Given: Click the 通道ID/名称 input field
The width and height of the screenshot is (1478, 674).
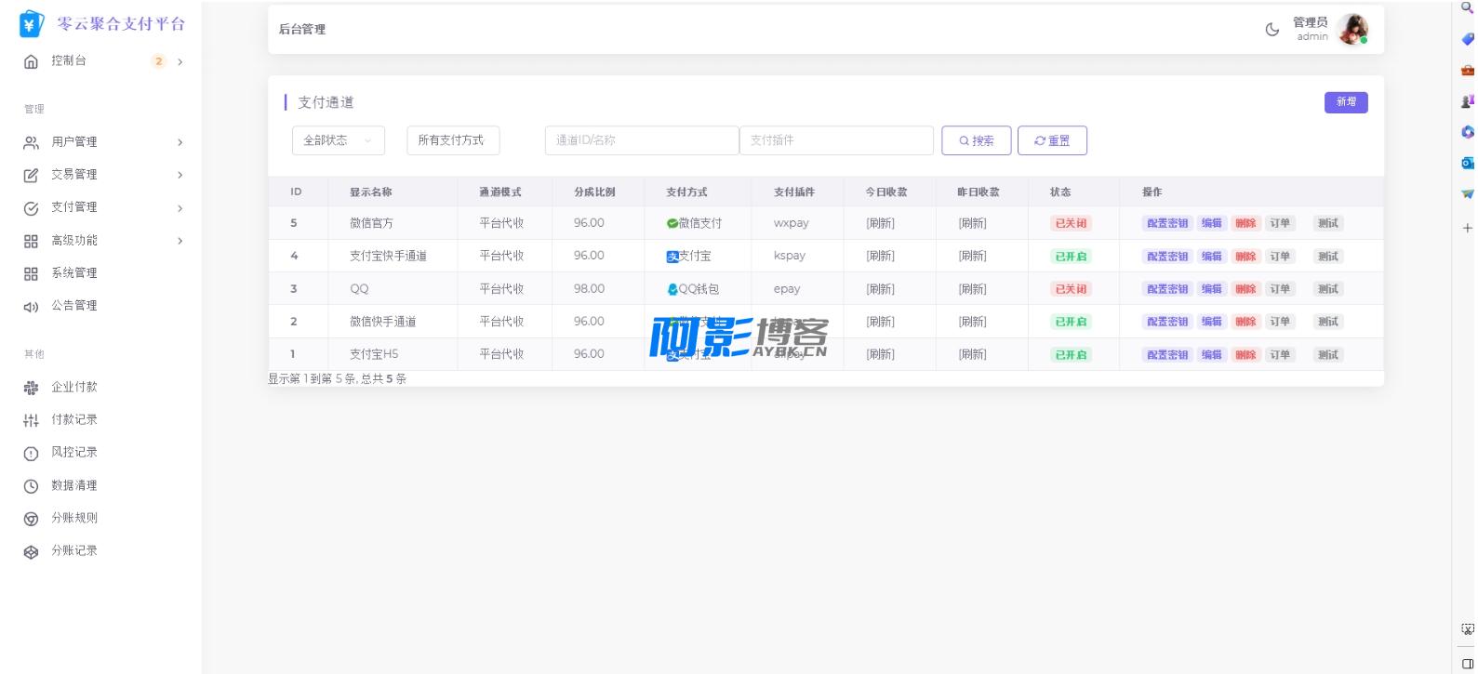Looking at the screenshot, I should coord(641,140).
